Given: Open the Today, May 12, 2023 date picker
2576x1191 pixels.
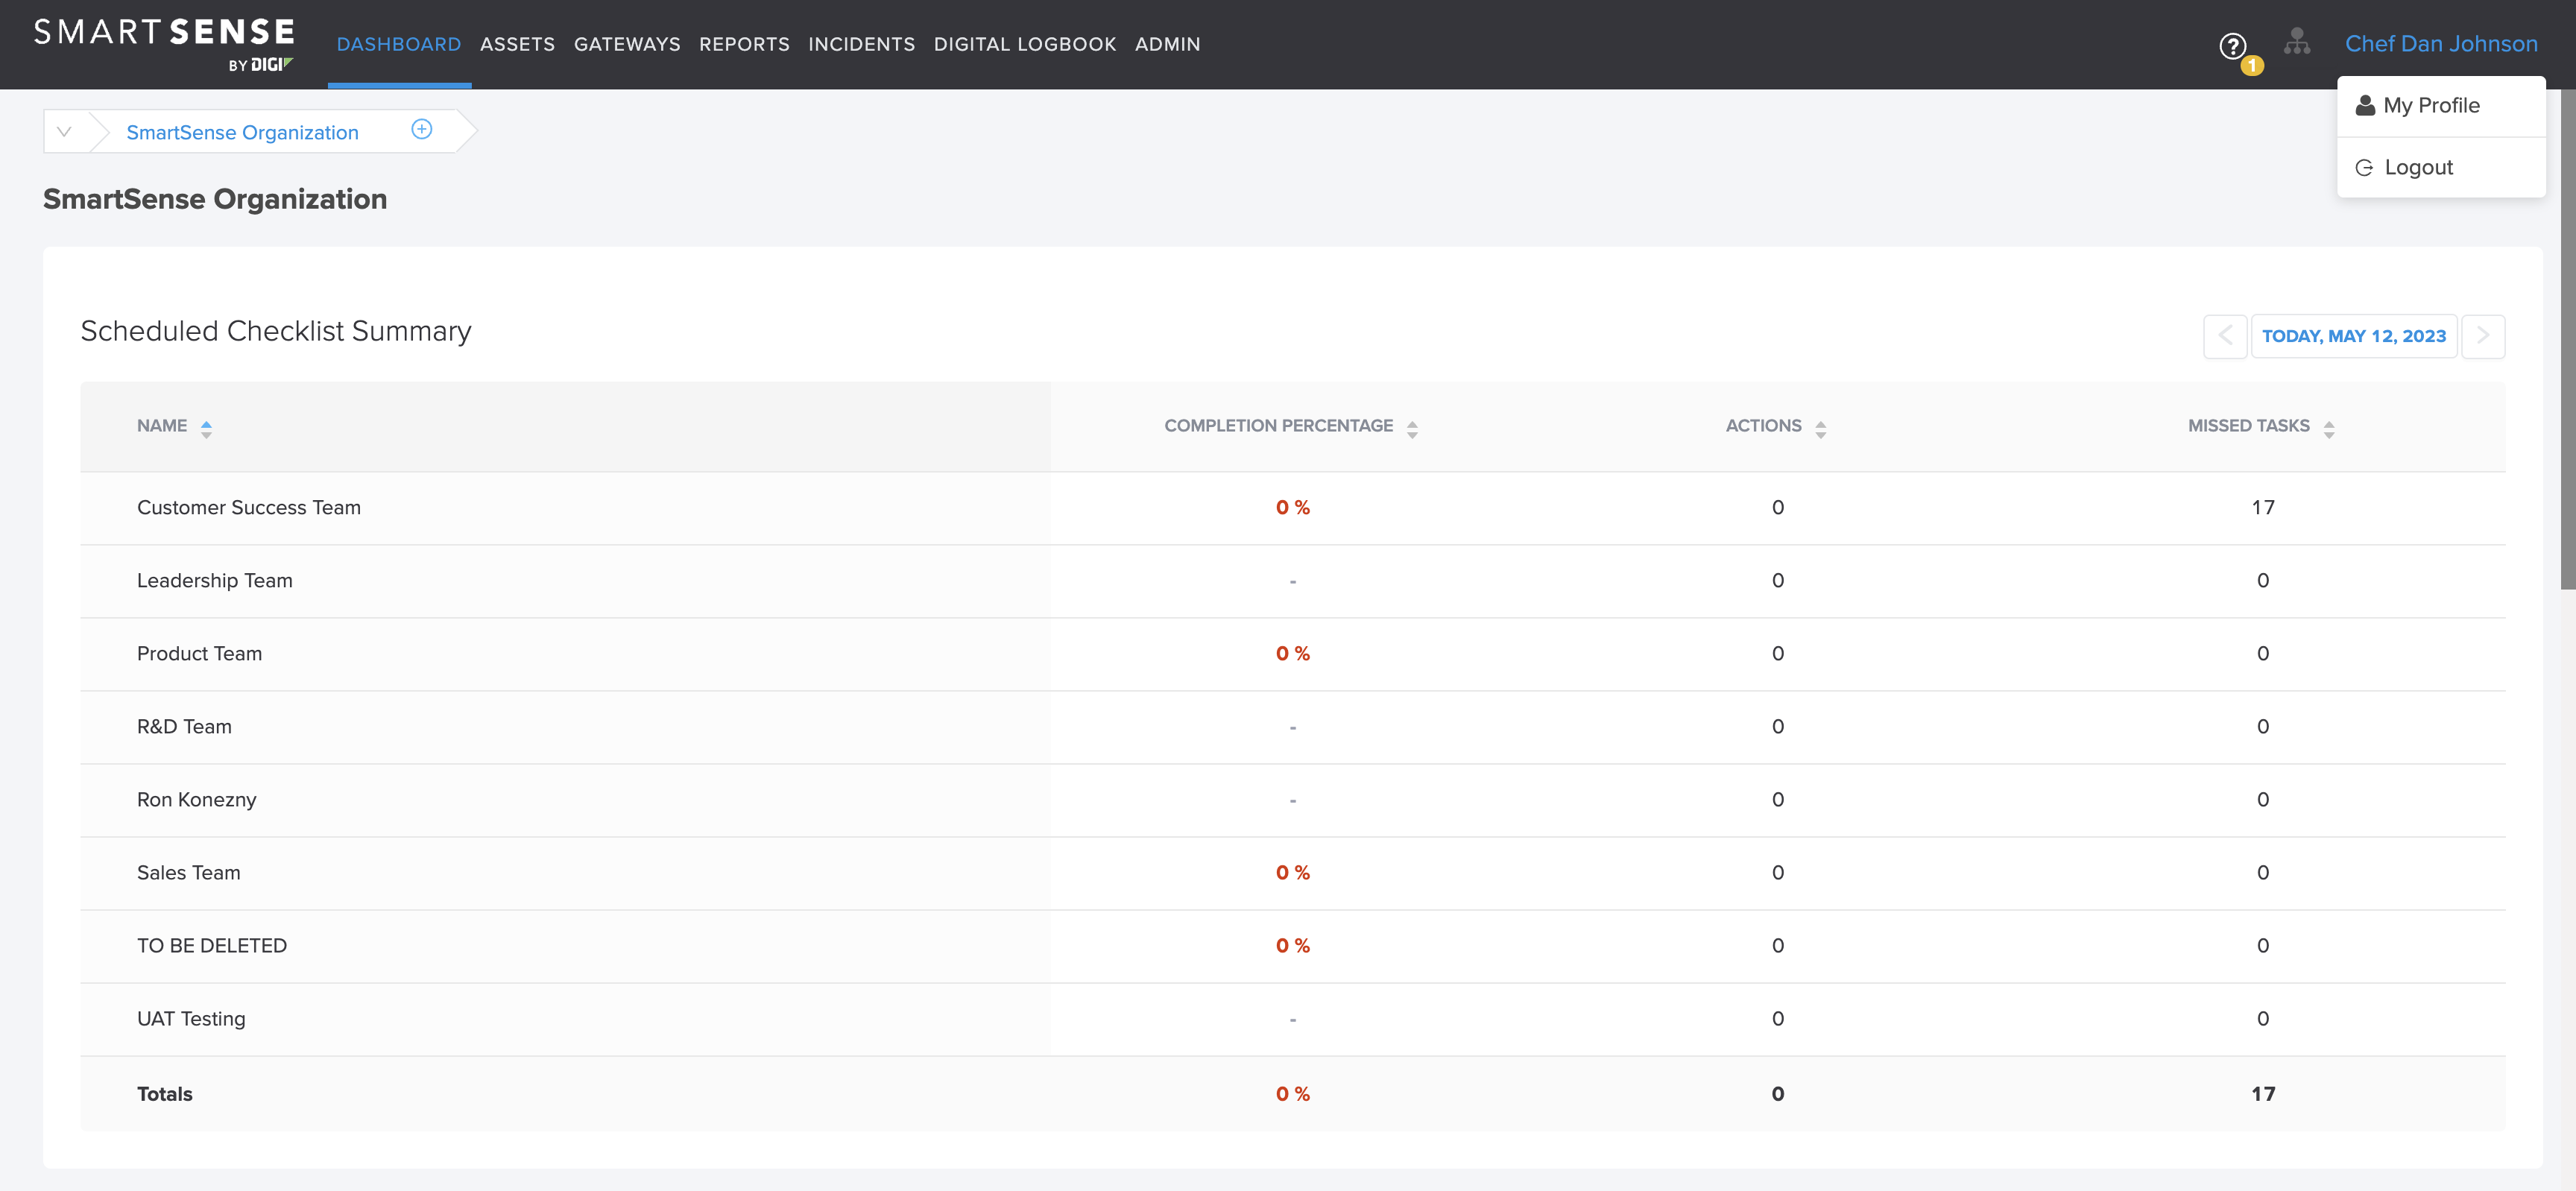Looking at the screenshot, I should tap(2354, 336).
